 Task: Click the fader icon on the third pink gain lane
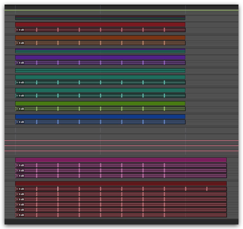(17, 176)
